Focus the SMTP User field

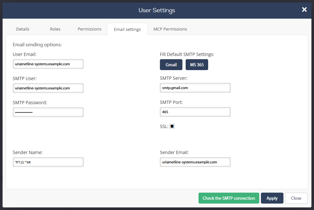point(48,88)
